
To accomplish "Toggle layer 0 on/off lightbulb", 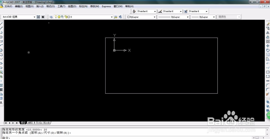I will (x=56, y=17).
